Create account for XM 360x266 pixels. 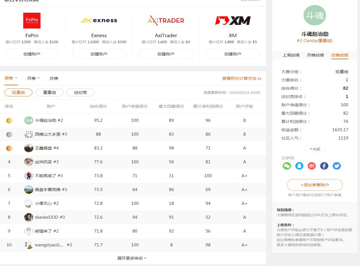(x=233, y=54)
